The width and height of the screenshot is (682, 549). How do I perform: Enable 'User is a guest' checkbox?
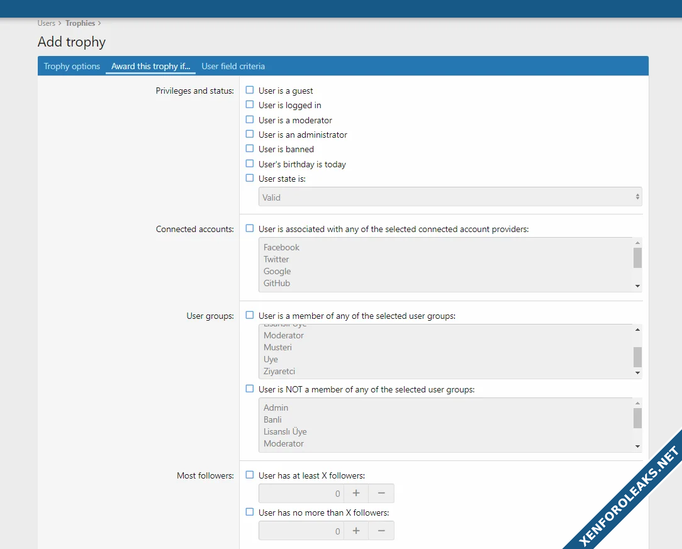coord(250,91)
